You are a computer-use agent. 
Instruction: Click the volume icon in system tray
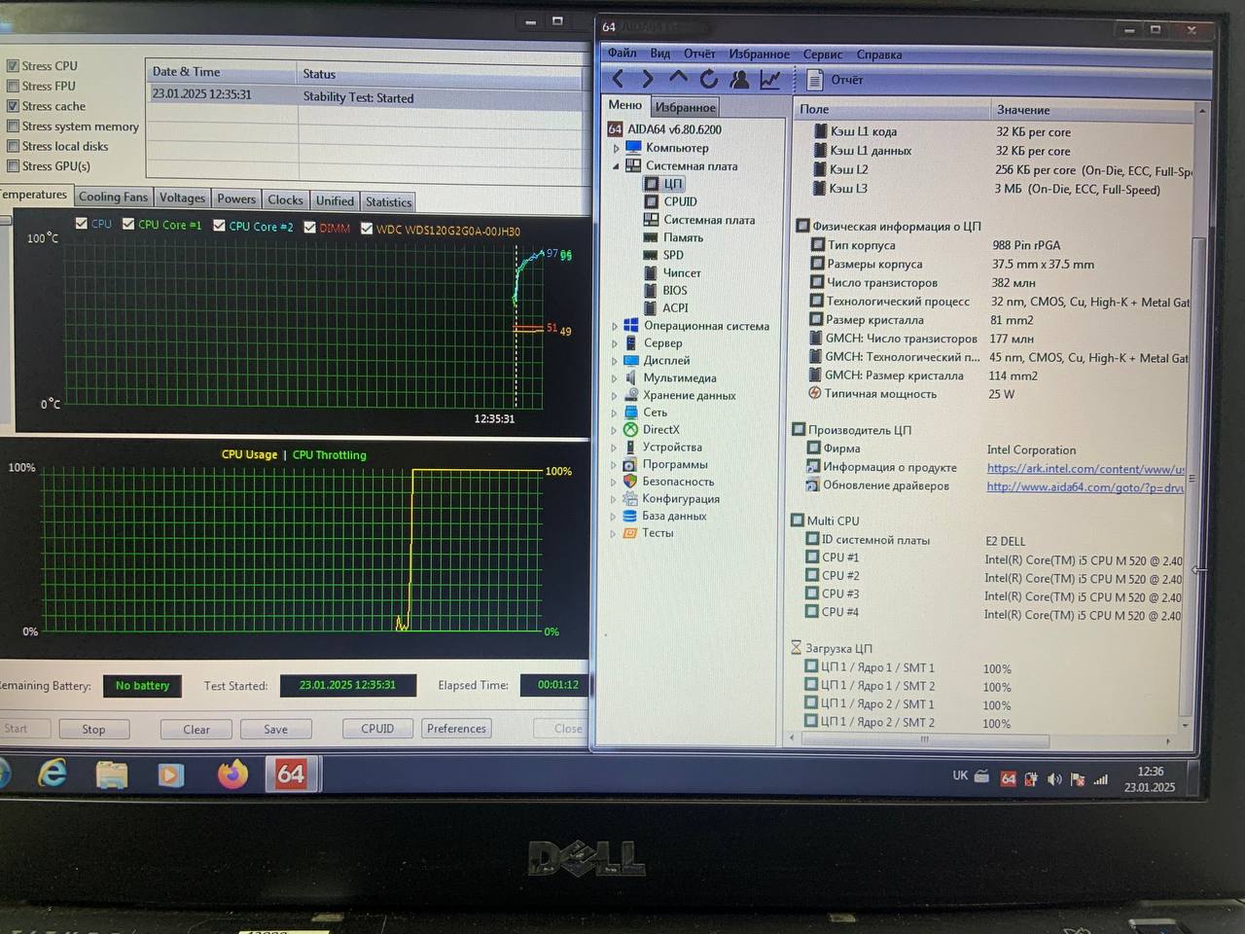coord(1054,779)
